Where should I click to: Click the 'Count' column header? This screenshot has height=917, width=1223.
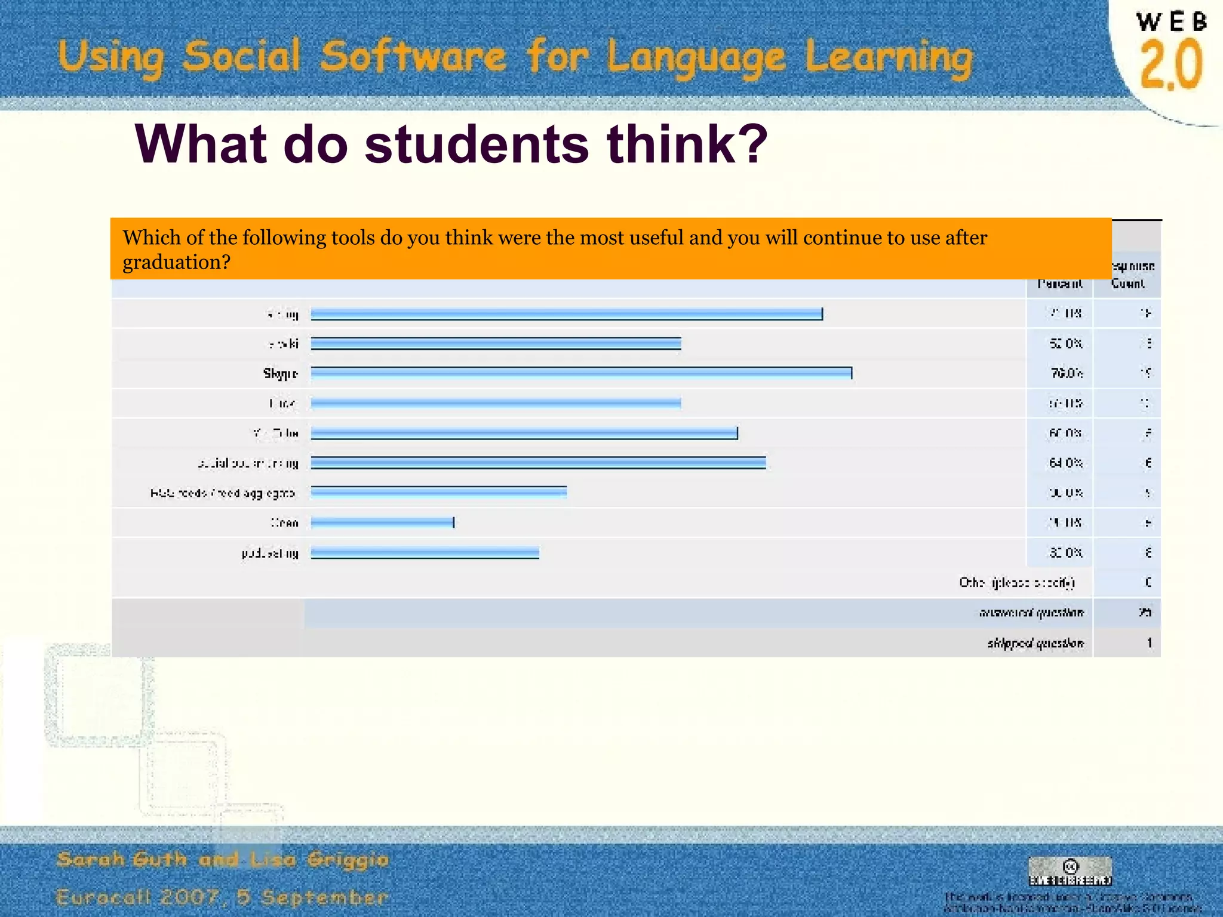point(1128,284)
